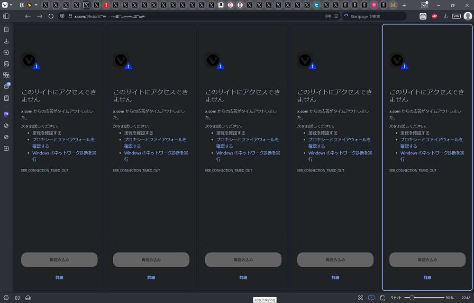Switch to the gold M tab
This screenshot has height=303, width=474.
(393, 5)
